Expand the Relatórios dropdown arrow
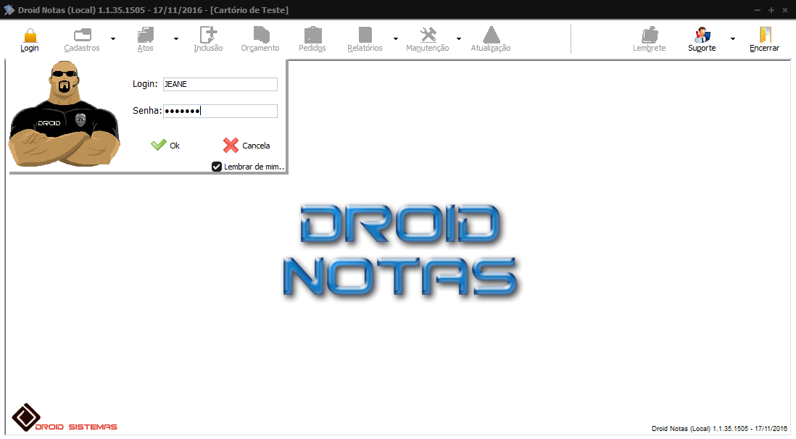This screenshot has height=439, width=796. pyautogui.click(x=395, y=38)
